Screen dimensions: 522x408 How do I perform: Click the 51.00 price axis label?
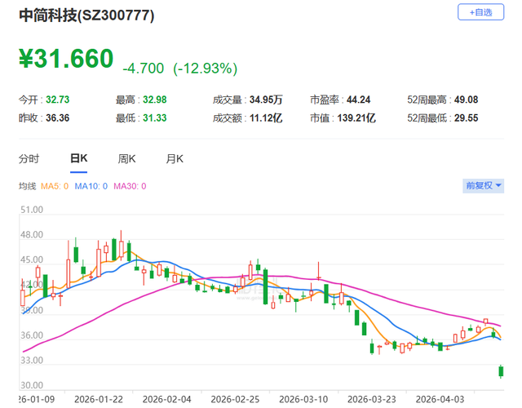(x=32, y=210)
